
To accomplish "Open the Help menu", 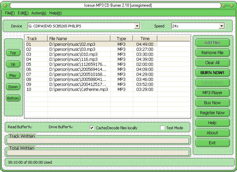I will pos(55,13).
